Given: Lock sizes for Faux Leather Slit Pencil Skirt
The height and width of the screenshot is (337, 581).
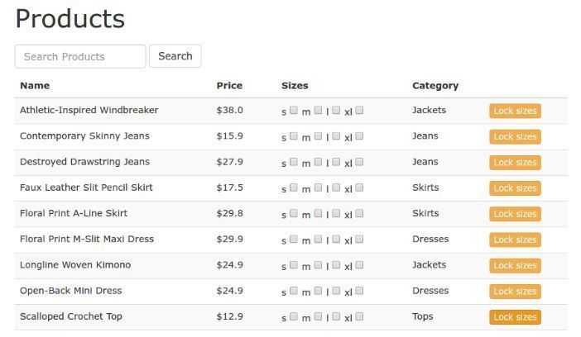Looking at the screenshot, I should point(515,188).
